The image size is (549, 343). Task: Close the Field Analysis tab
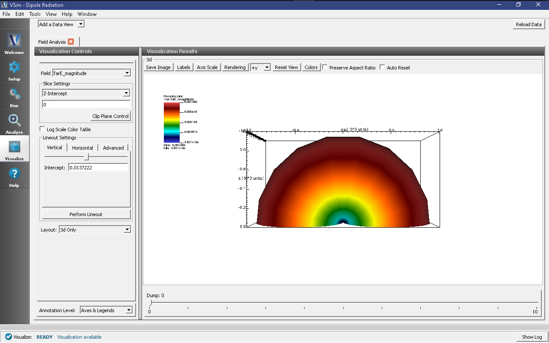71,42
